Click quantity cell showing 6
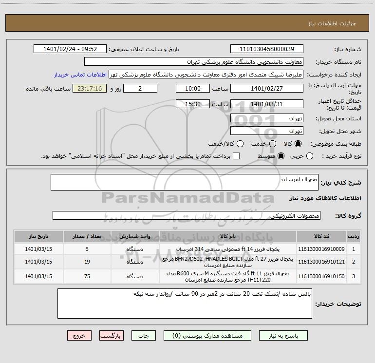Image resolution: width=375 pixels, height=363 pixels. (87, 249)
